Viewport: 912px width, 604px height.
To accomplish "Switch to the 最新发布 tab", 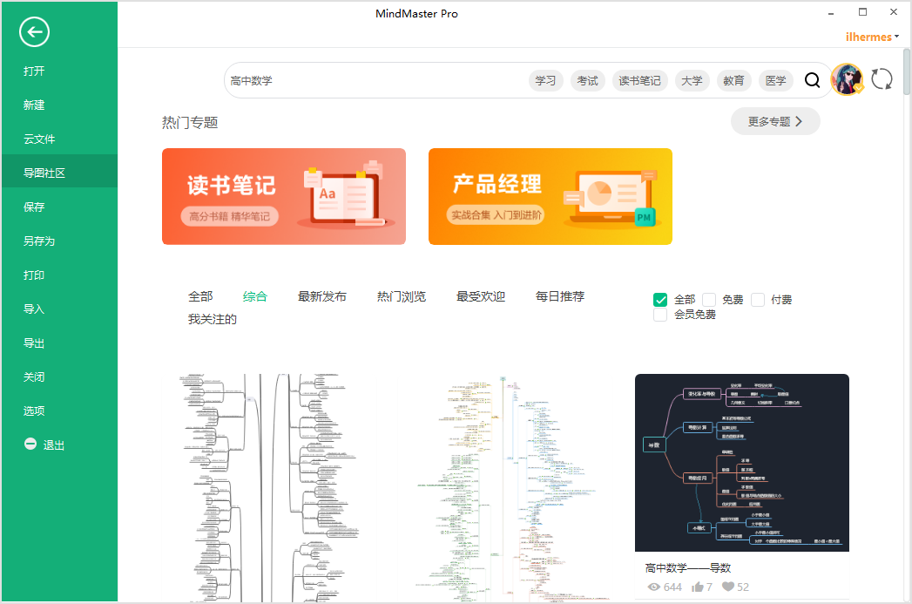I will pyautogui.click(x=321, y=296).
